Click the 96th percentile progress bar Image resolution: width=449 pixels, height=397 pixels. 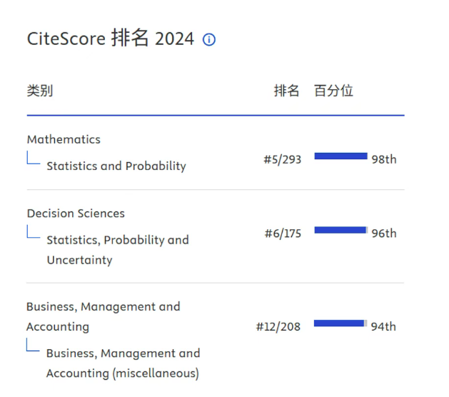[340, 230]
